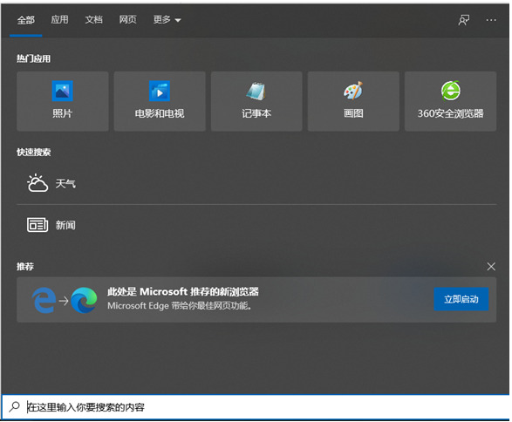Screen dimensions: 512x422
Task: Switch to the 文档 tab
Action: [93, 20]
